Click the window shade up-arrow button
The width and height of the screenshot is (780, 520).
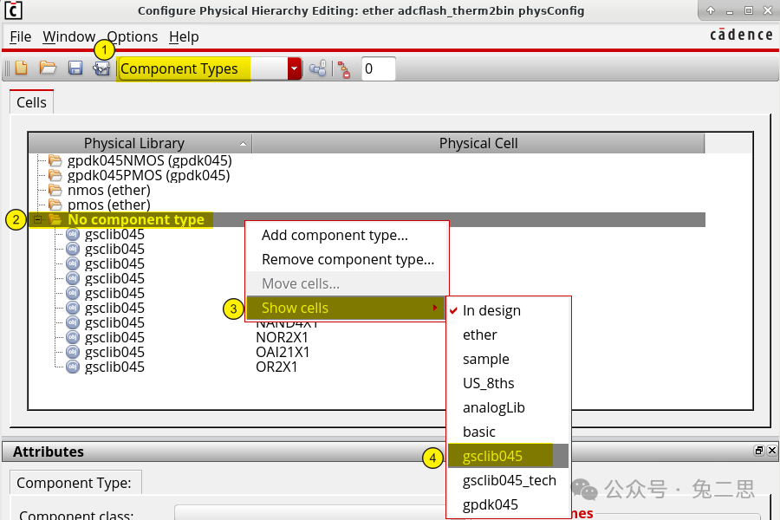[711, 10]
